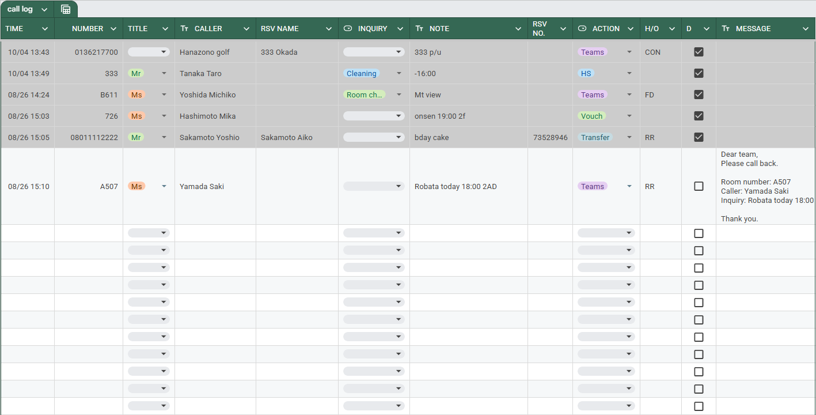Viewport: 816px width, 415px height.
Task: Change Mr title chip for Sakamoto Yoshio
Action: point(136,137)
